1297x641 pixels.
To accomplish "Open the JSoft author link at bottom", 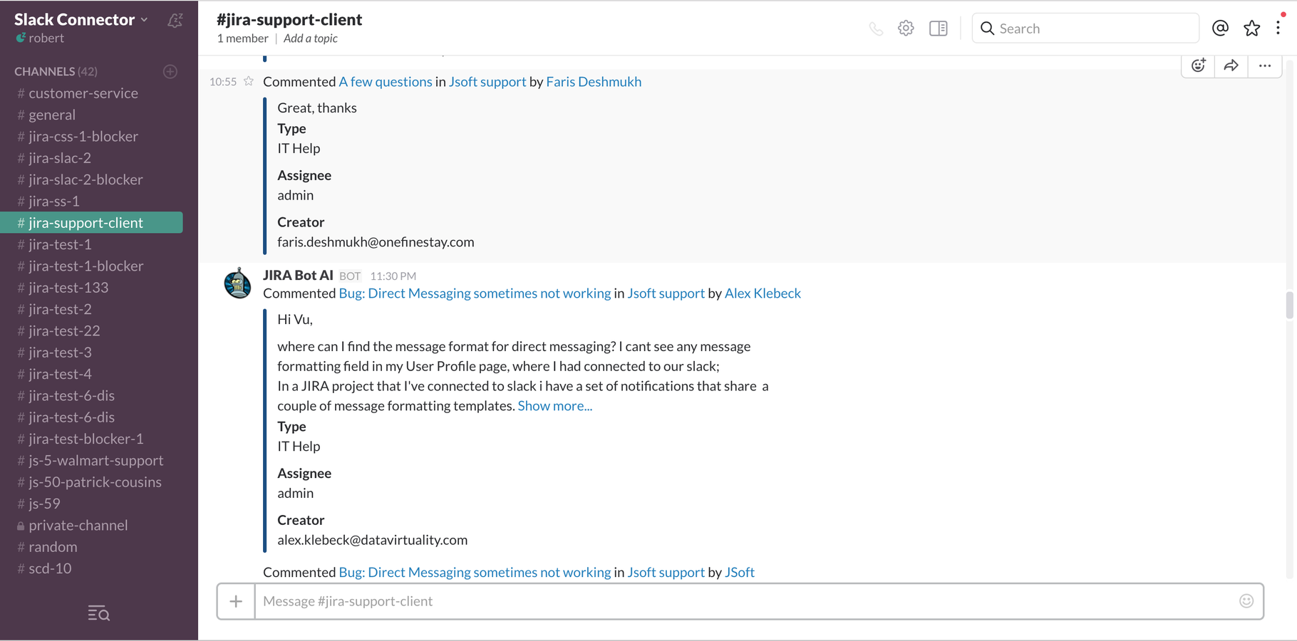I will point(740,572).
